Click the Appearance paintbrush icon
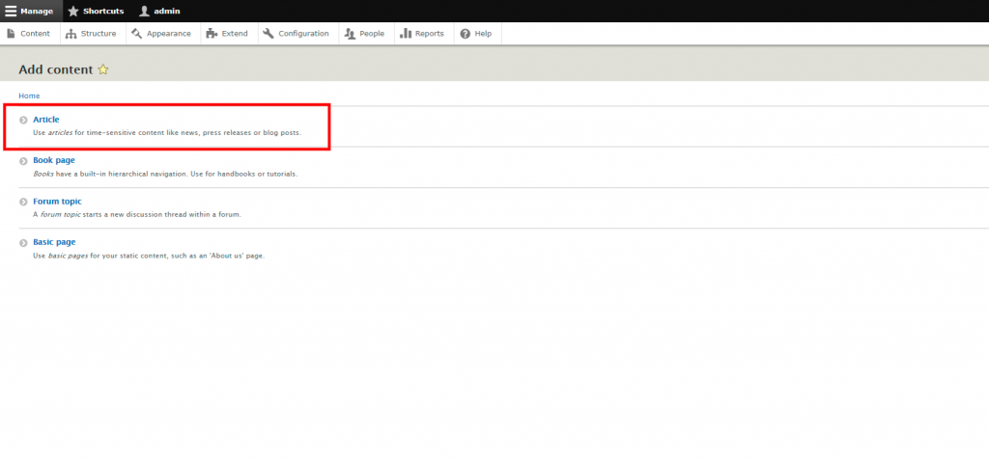The width and height of the screenshot is (989, 462). point(136,34)
